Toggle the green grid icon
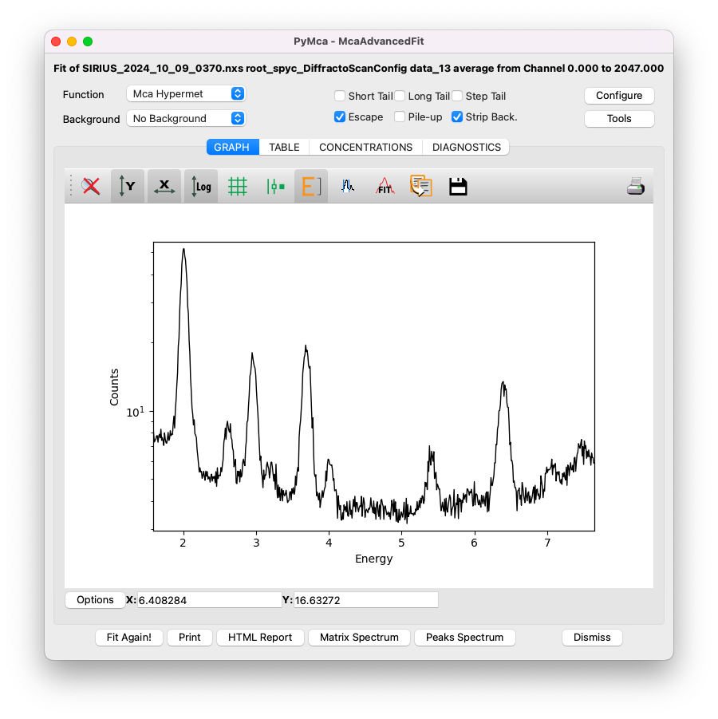 [238, 186]
